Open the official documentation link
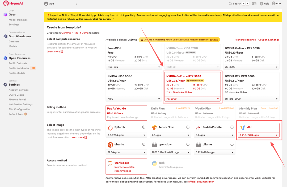The height and width of the screenshot is (187, 287). [201, 182]
